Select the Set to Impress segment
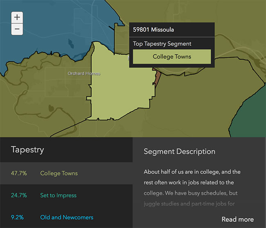The height and width of the screenshot is (228, 266). point(58,195)
